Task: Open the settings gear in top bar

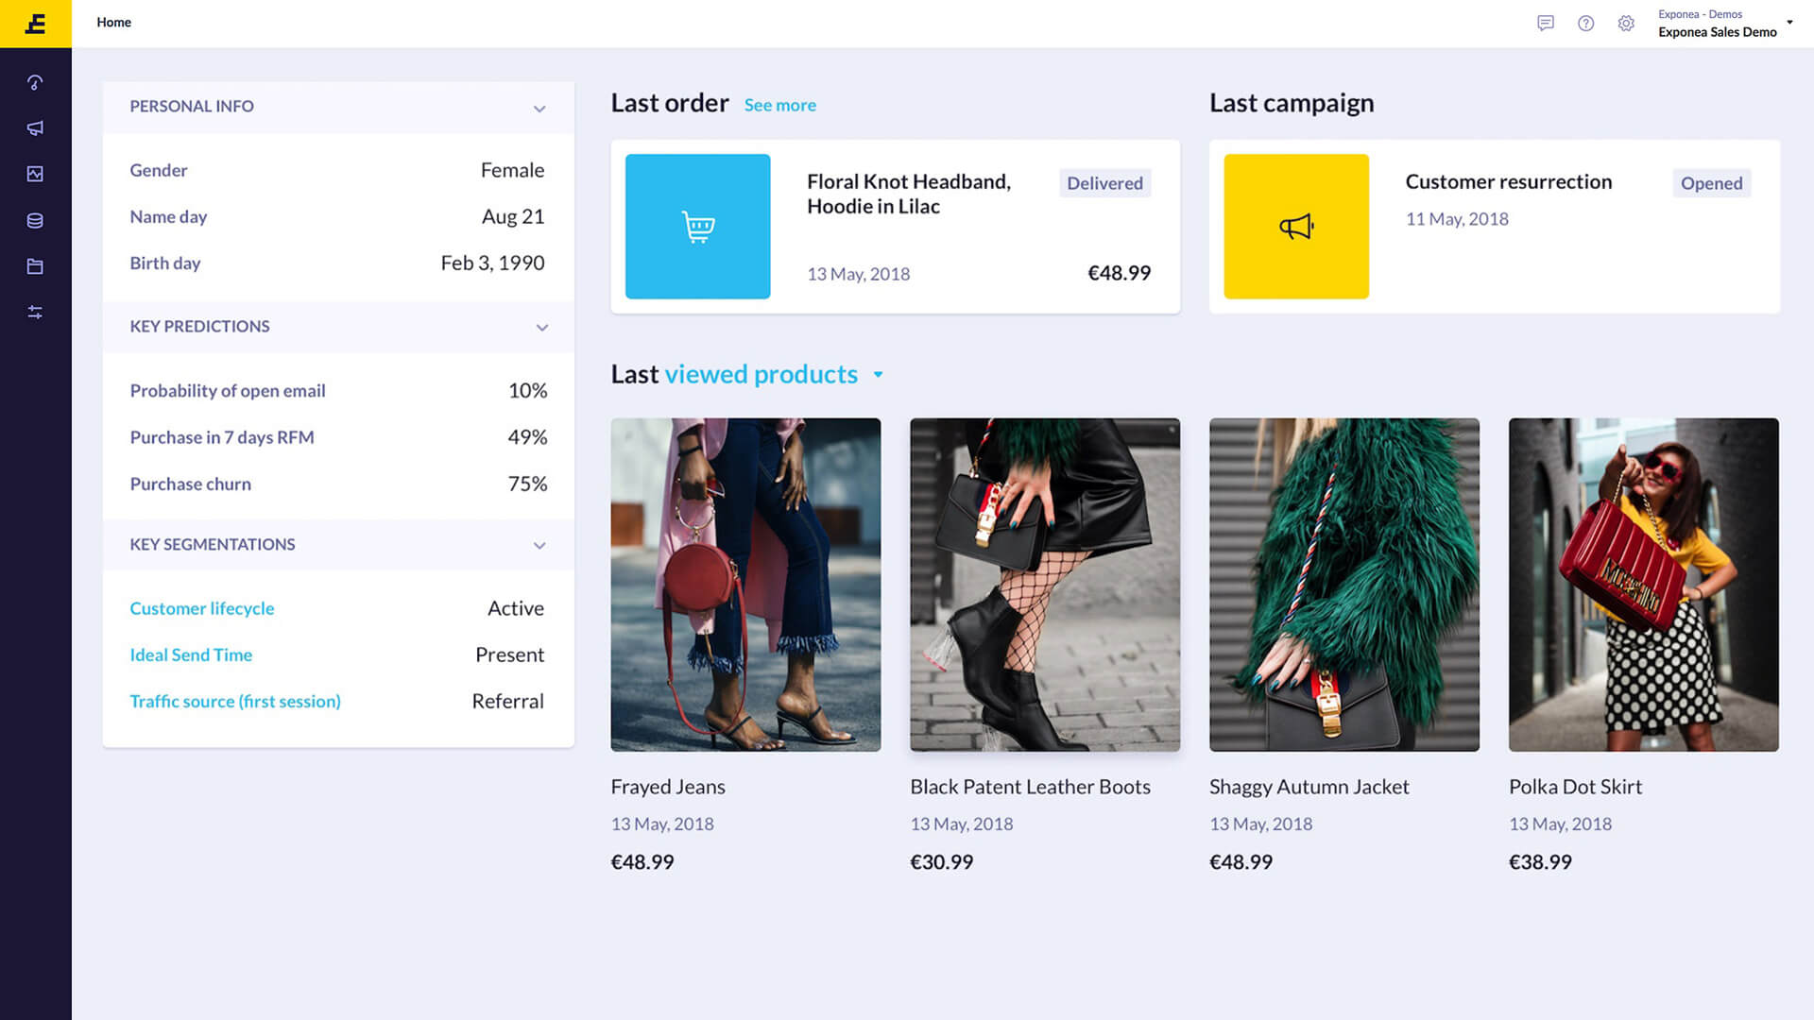Action: point(1626,24)
